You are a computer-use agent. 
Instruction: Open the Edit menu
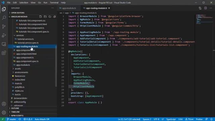(15, 3)
